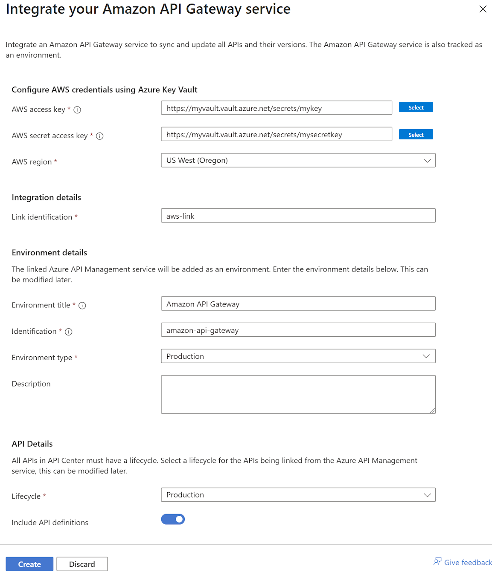Disable the Include API definitions toggle
Image resolution: width=492 pixels, height=572 pixels.
pos(173,519)
